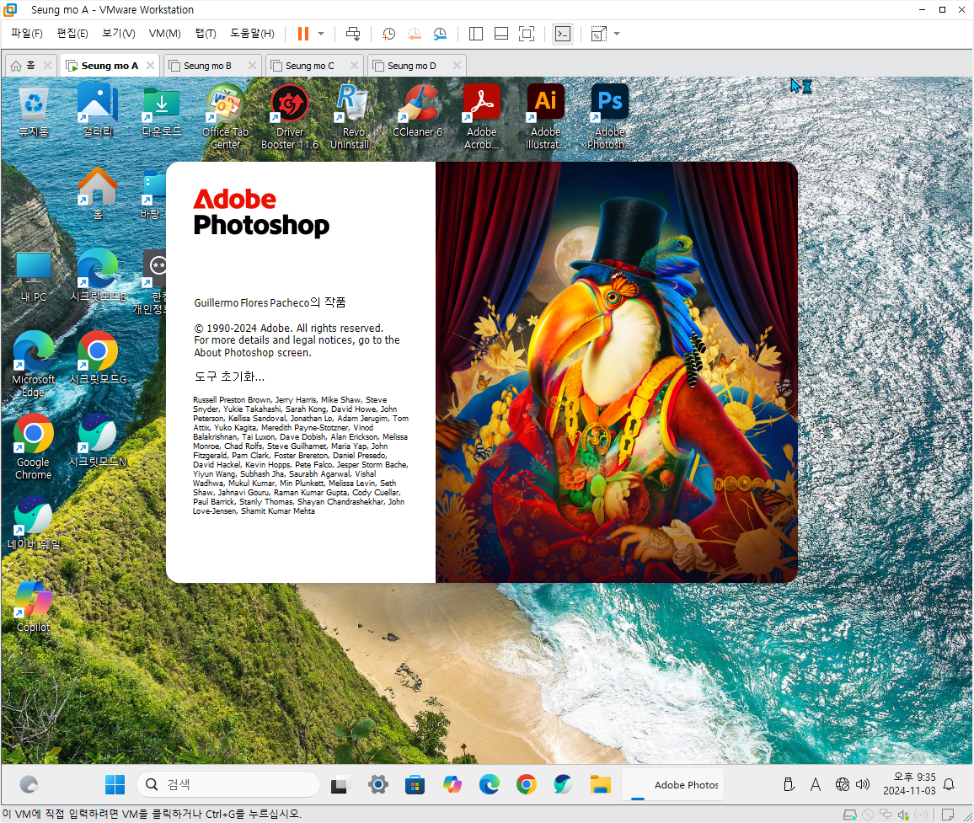Image resolution: width=974 pixels, height=823 pixels.
Task: Toggle the thumbnail bar view
Action: click(x=501, y=34)
